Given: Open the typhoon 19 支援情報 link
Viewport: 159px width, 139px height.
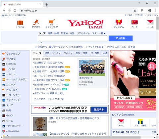Looking at the screenshot, I should (x=60, y=47).
